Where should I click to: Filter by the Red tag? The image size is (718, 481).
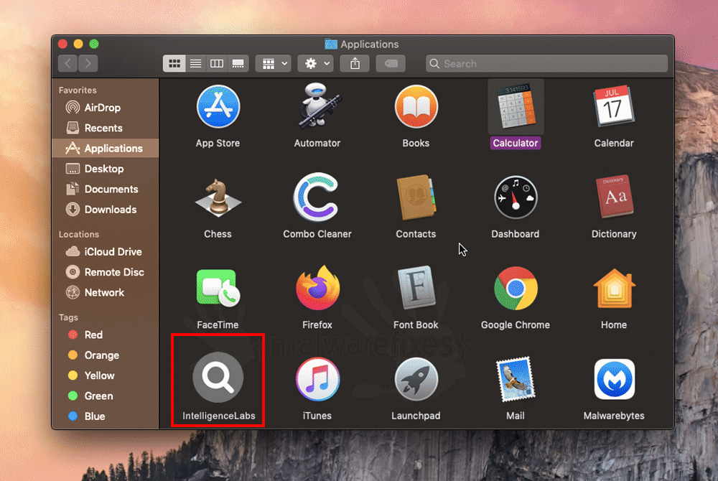[x=106, y=335]
